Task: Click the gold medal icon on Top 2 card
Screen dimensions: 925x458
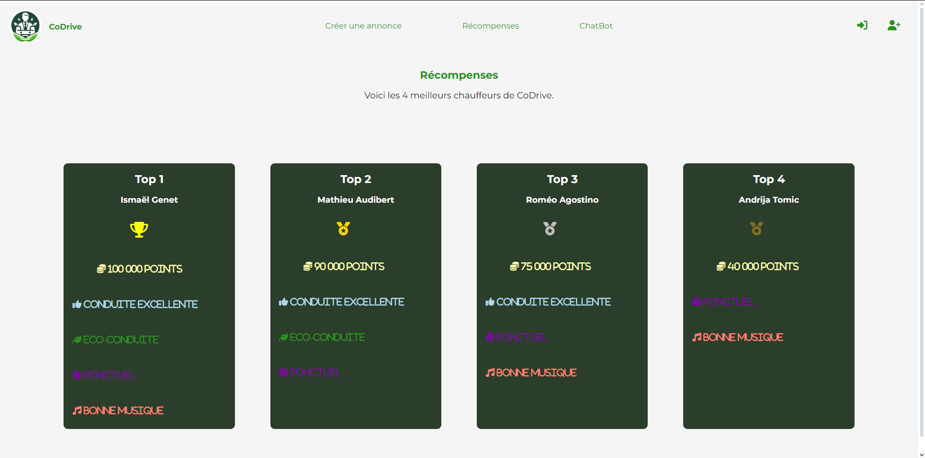Action: click(x=343, y=228)
